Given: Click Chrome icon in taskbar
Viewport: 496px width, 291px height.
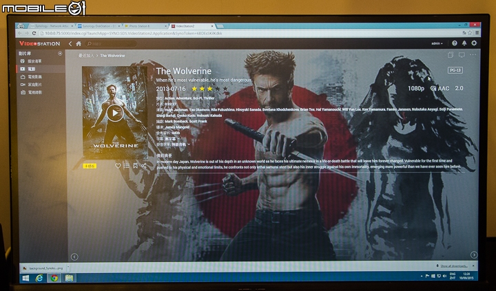Looking at the screenshot, I should click(x=54, y=278).
